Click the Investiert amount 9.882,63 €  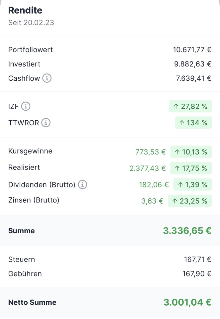tap(193, 64)
